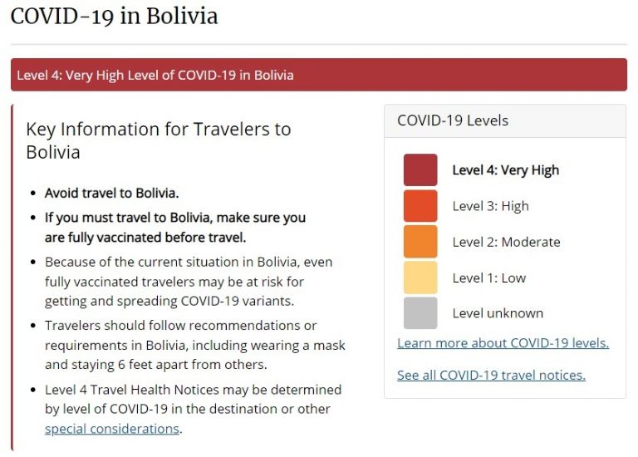This screenshot has width=638, height=457.
Task: Open See all COVID-19 travel notices link
Action: point(491,375)
